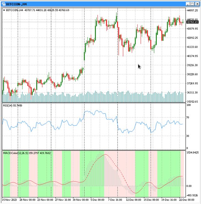Click the BITCOIN-,H4 window title text
This screenshot has height=204, width=201.
pos(16,4)
